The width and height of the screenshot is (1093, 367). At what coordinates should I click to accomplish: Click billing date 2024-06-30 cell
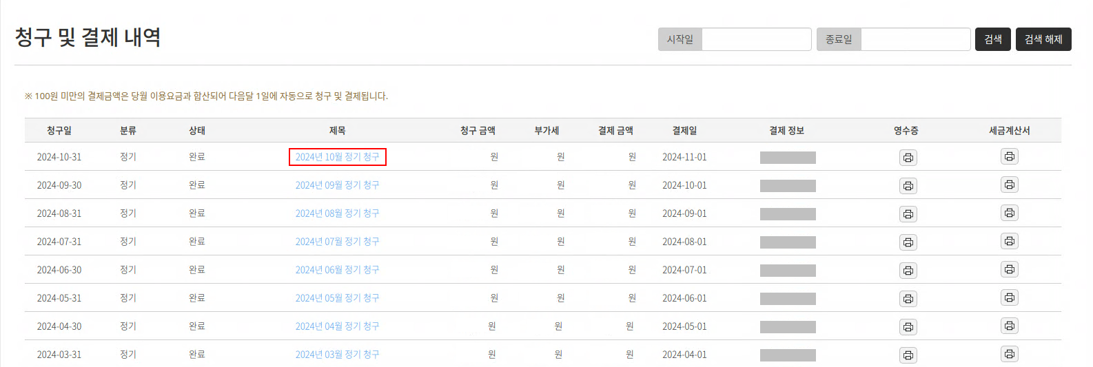click(59, 270)
